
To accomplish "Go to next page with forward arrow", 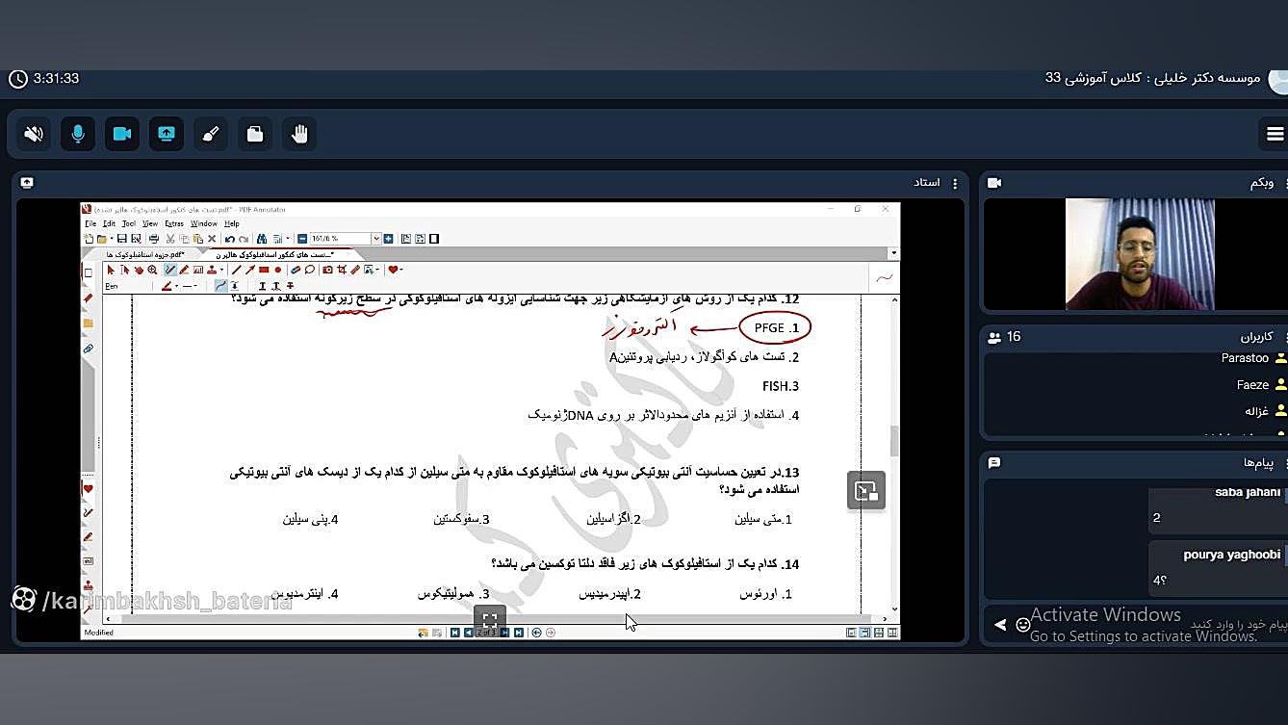I will (505, 633).
